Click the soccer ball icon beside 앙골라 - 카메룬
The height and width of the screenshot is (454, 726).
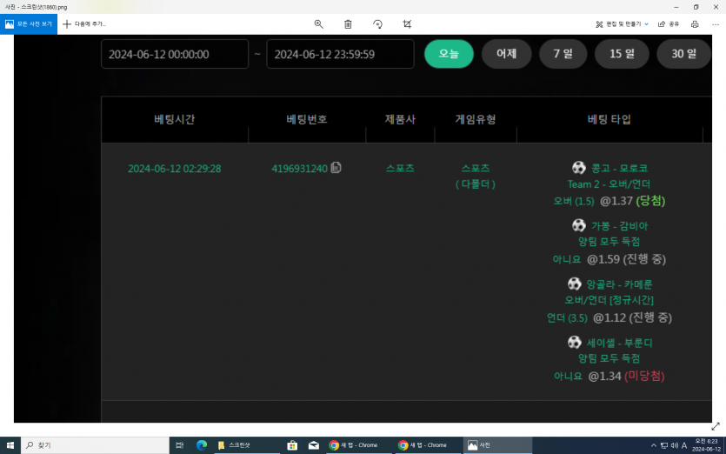(x=574, y=284)
